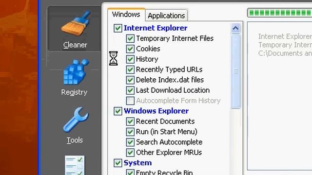Toggle Search Autocomplete checkbox

(130, 142)
